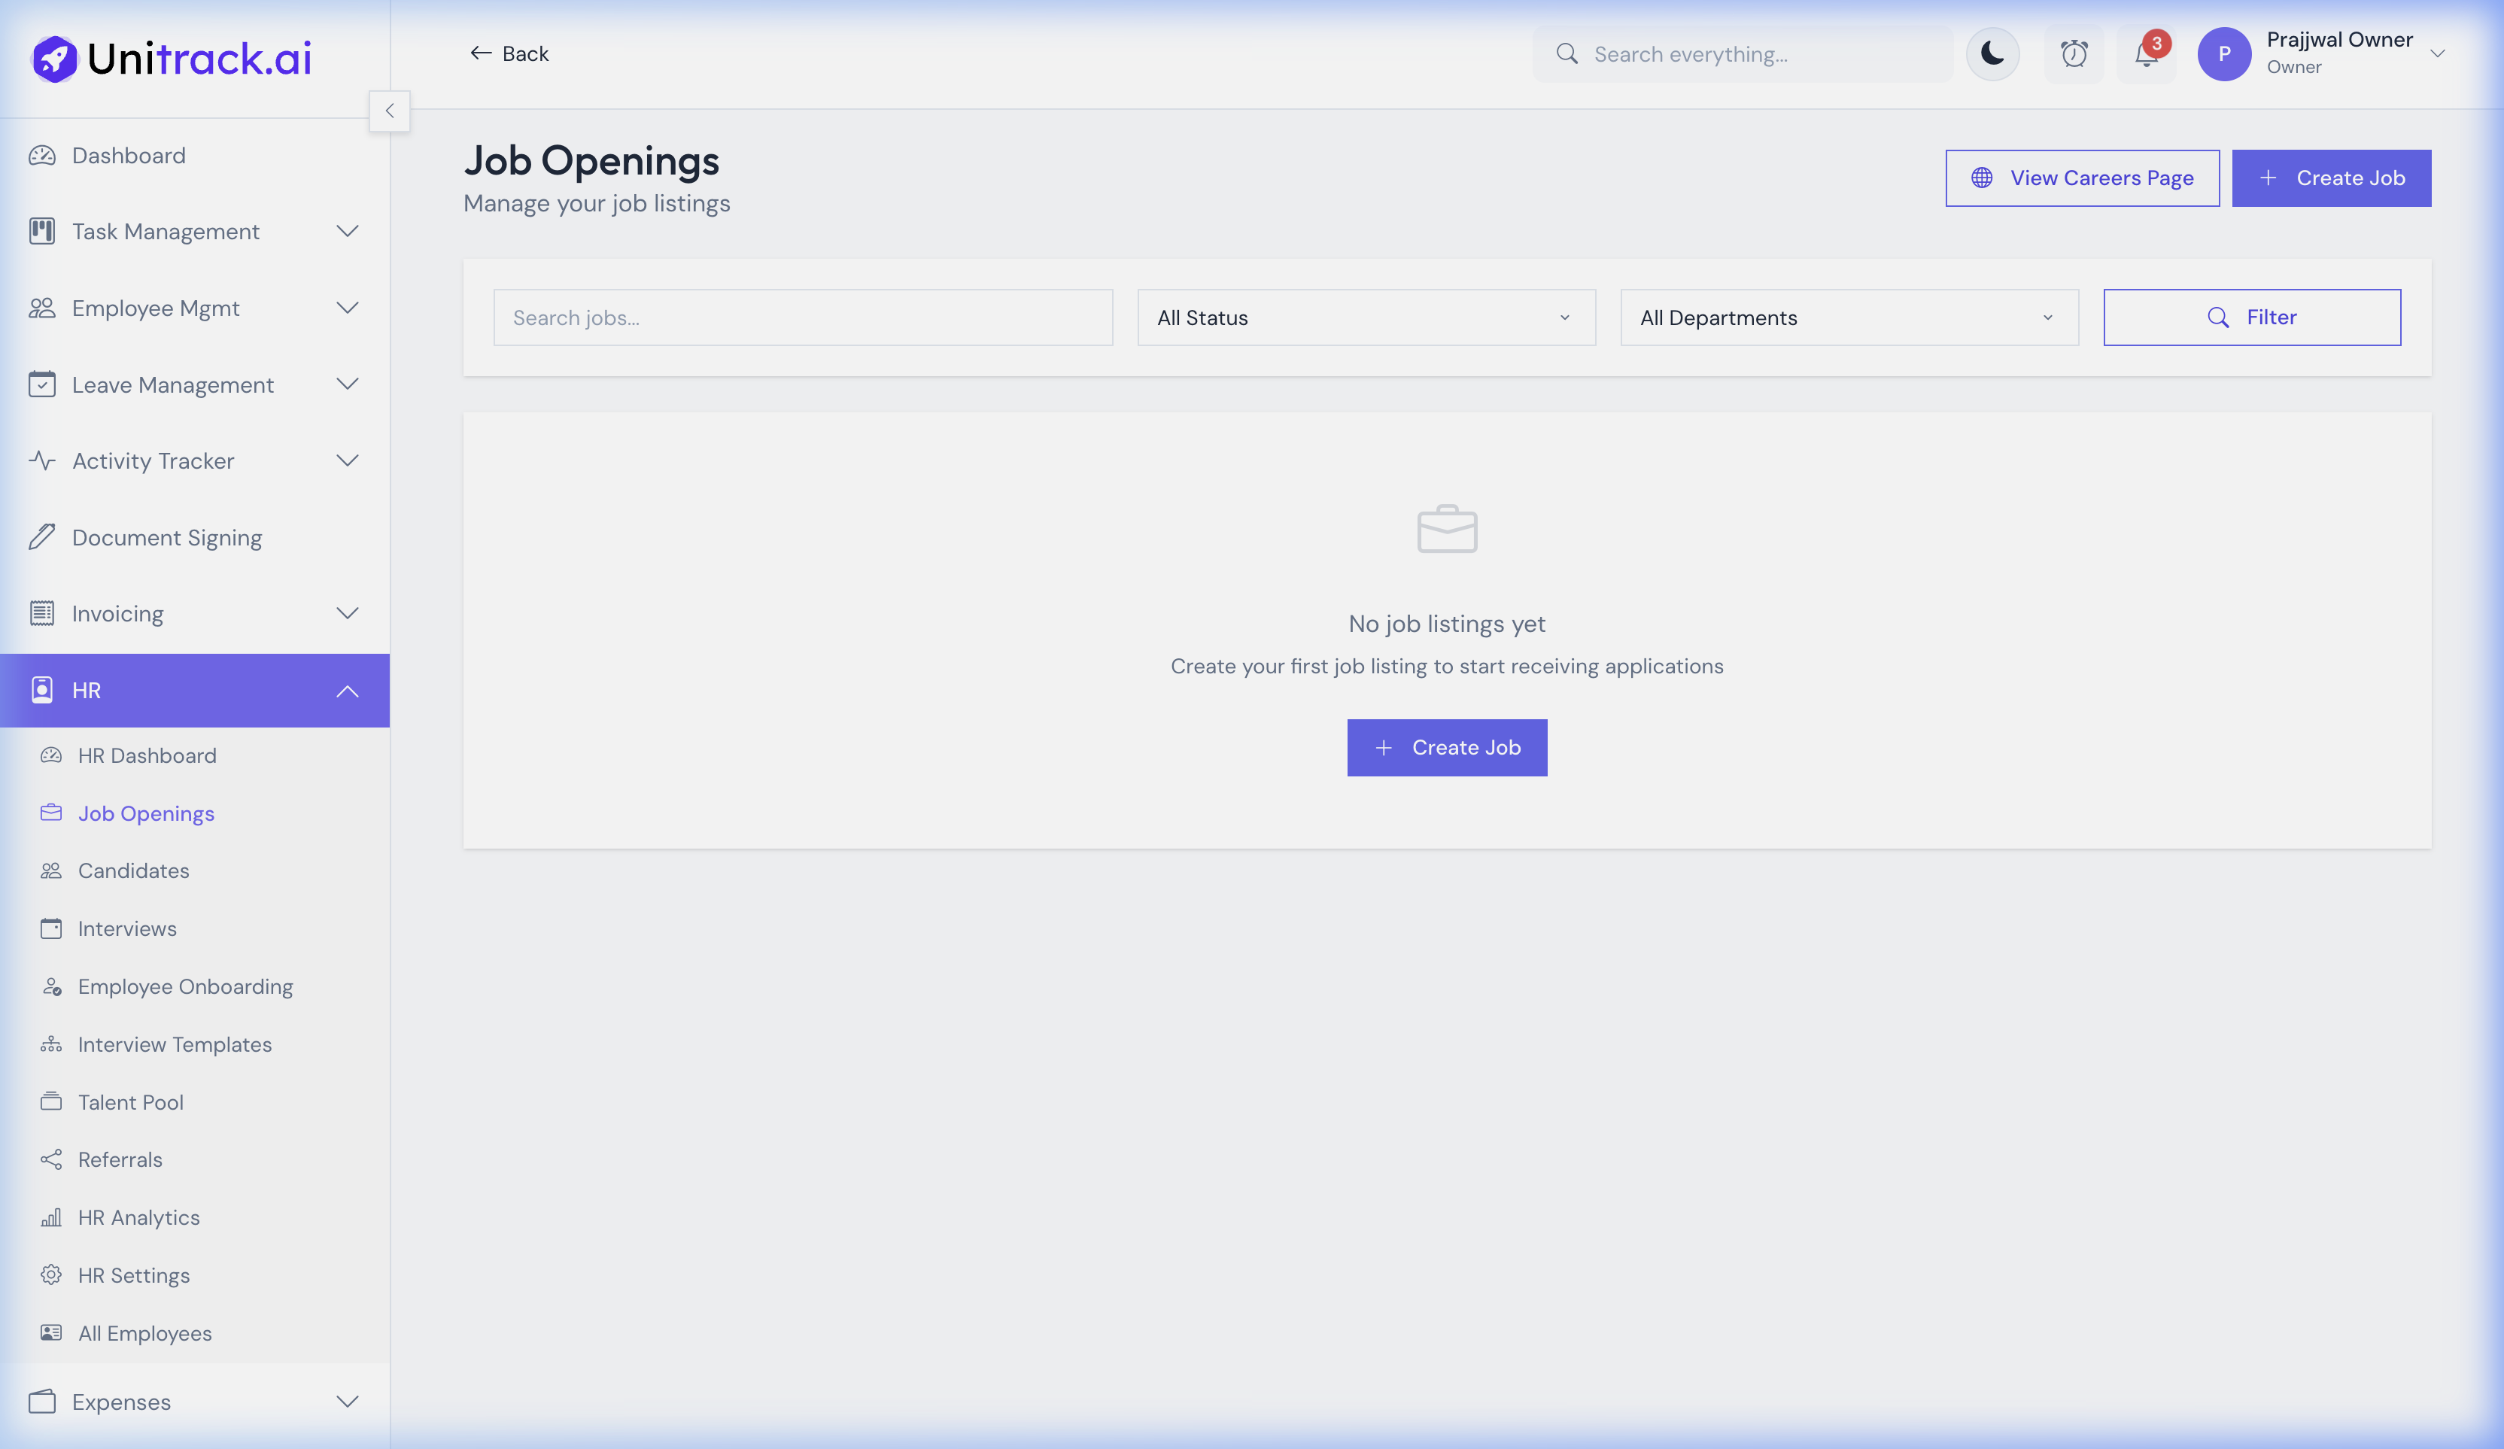
Task: Expand the Task Management menu
Action: [347, 232]
